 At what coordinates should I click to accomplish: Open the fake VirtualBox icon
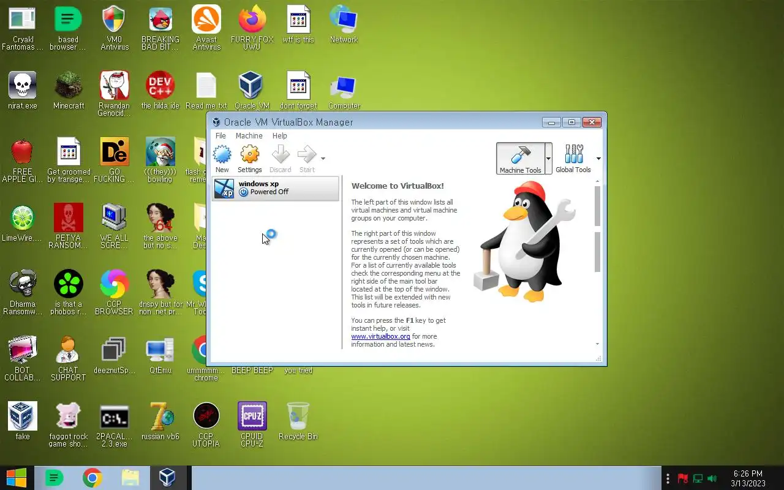pyautogui.click(x=23, y=421)
